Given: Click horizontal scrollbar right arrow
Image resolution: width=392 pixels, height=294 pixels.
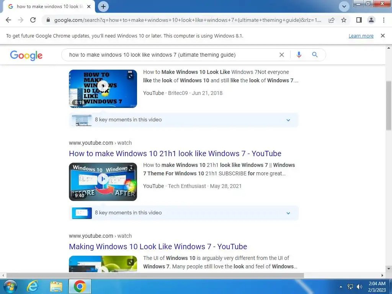Looking at the screenshot, I should 382,275.
